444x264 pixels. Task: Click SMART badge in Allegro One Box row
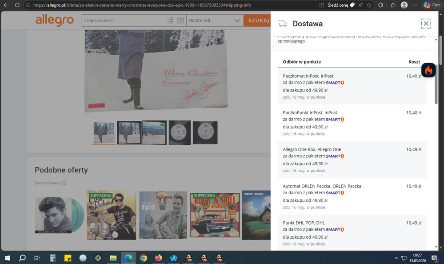[x=335, y=156]
